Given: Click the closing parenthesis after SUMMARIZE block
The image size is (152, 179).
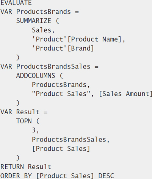Looking at the screenshot, I should point(18,58).
